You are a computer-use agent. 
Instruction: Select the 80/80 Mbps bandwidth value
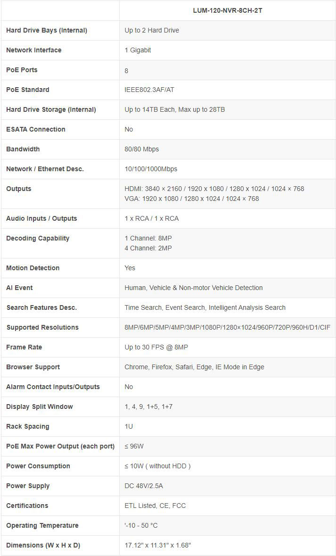(x=142, y=149)
